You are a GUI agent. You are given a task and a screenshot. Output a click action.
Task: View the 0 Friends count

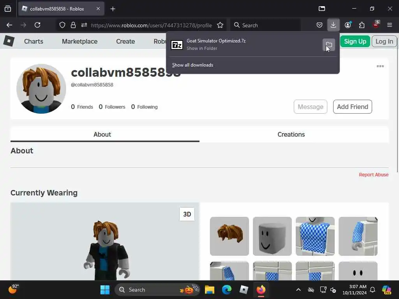pyautogui.click(x=82, y=107)
